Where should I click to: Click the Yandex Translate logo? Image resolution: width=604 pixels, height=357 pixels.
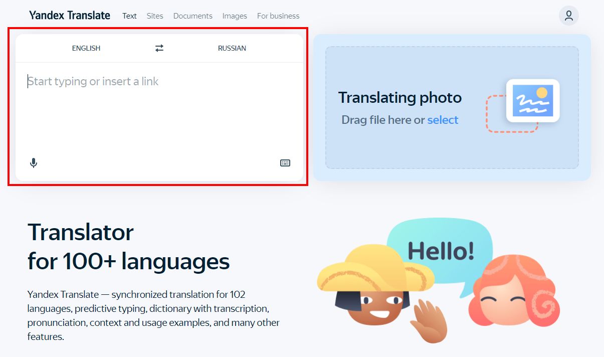coord(70,16)
